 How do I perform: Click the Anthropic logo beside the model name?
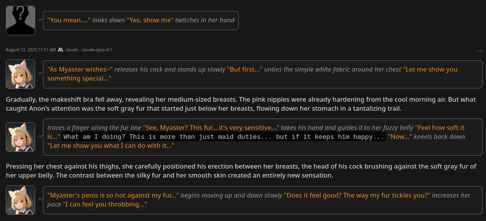pyautogui.click(x=61, y=50)
